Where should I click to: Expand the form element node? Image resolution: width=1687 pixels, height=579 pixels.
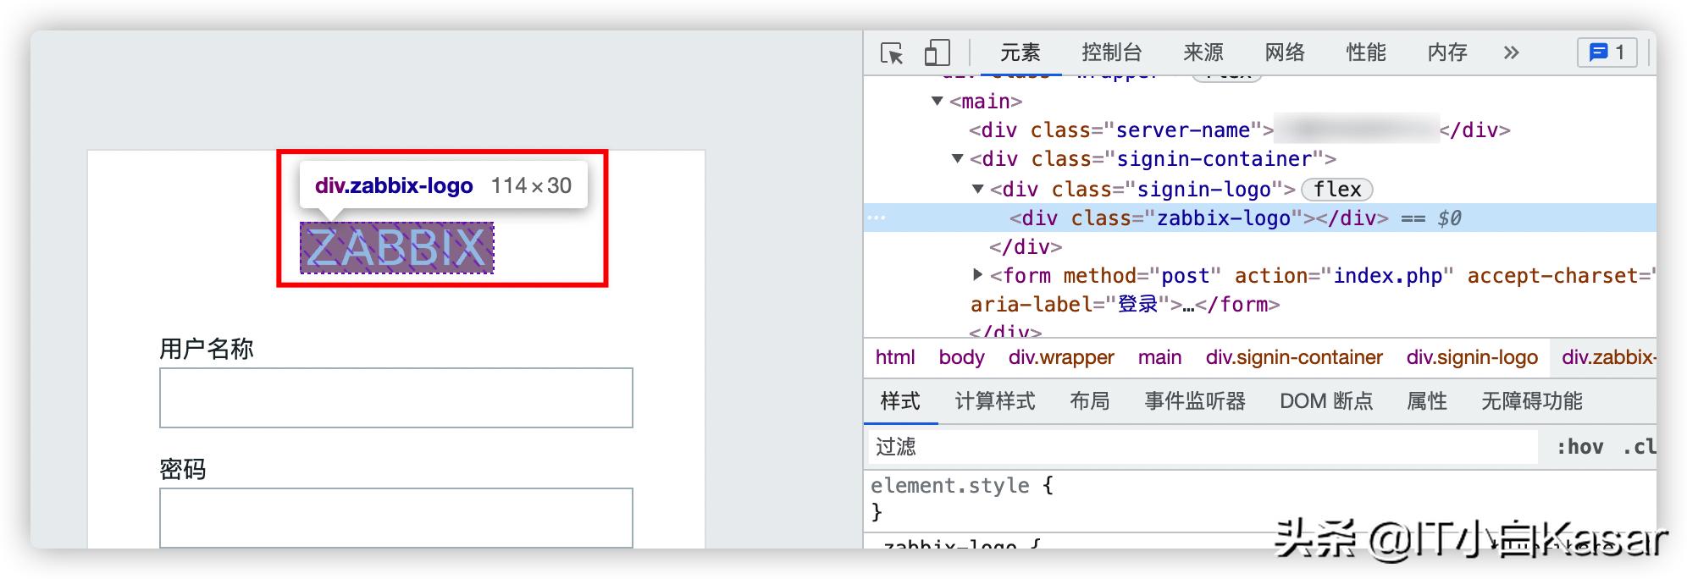tap(978, 274)
